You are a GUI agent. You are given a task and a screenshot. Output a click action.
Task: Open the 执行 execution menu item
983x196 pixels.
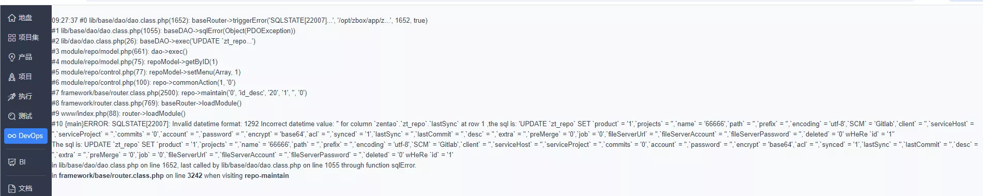(25, 97)
